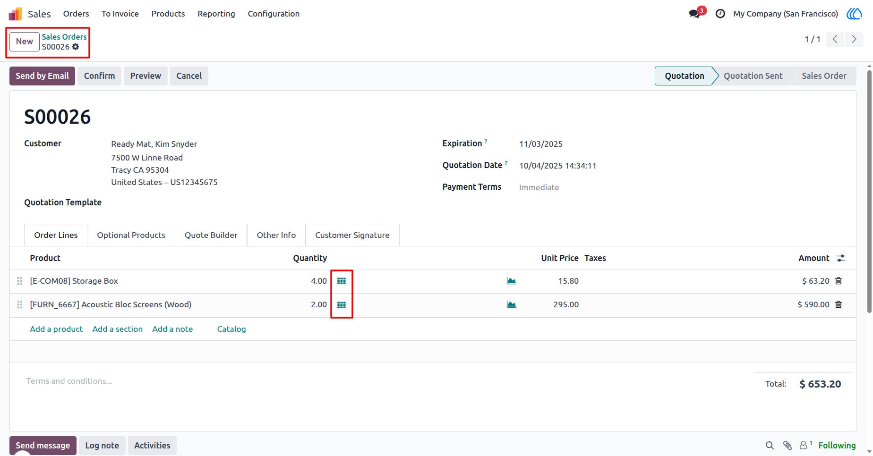Viewport: 873px width, 456px height.
Task: Confirm the quotation
Action: pos(100,76)
